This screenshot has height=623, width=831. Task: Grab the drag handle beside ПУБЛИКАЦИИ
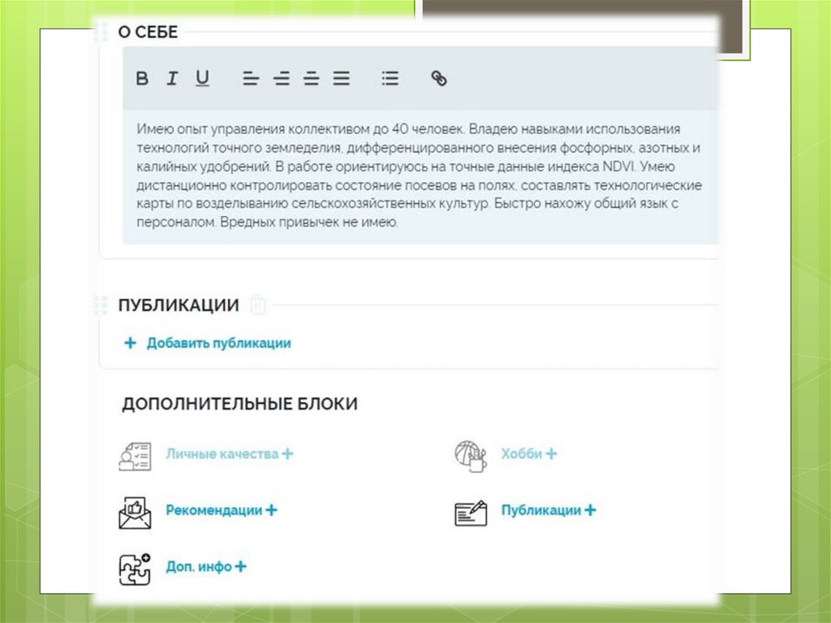(101, 305)
